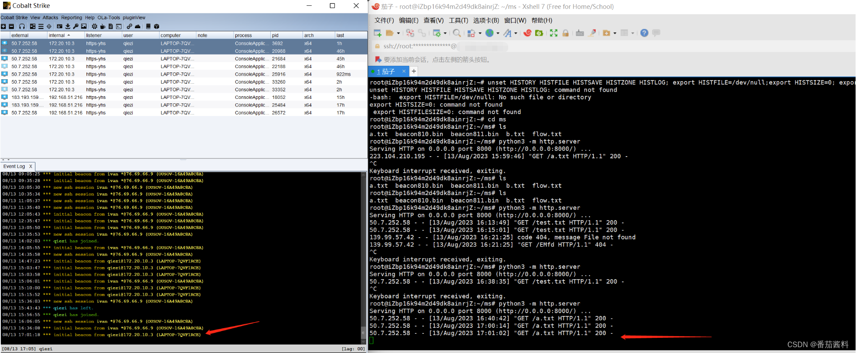
Task: Open the Cobalt Strike menu
Action: click(x=14, y=17)
